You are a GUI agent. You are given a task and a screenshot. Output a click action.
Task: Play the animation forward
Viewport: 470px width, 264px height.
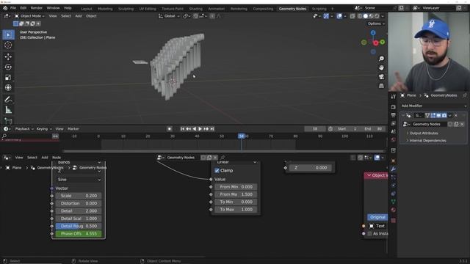tap(200, 129)
